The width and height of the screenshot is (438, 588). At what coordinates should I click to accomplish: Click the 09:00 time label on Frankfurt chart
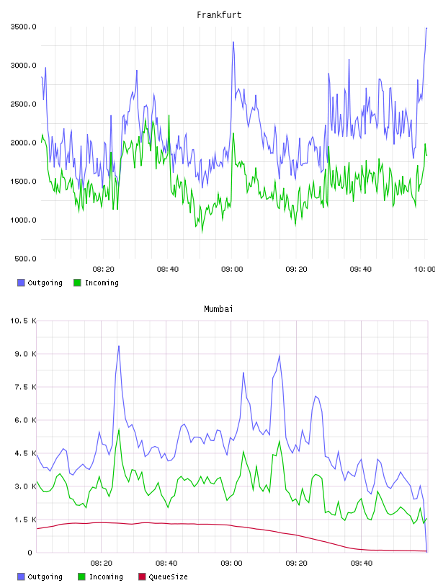coord(232,269)
